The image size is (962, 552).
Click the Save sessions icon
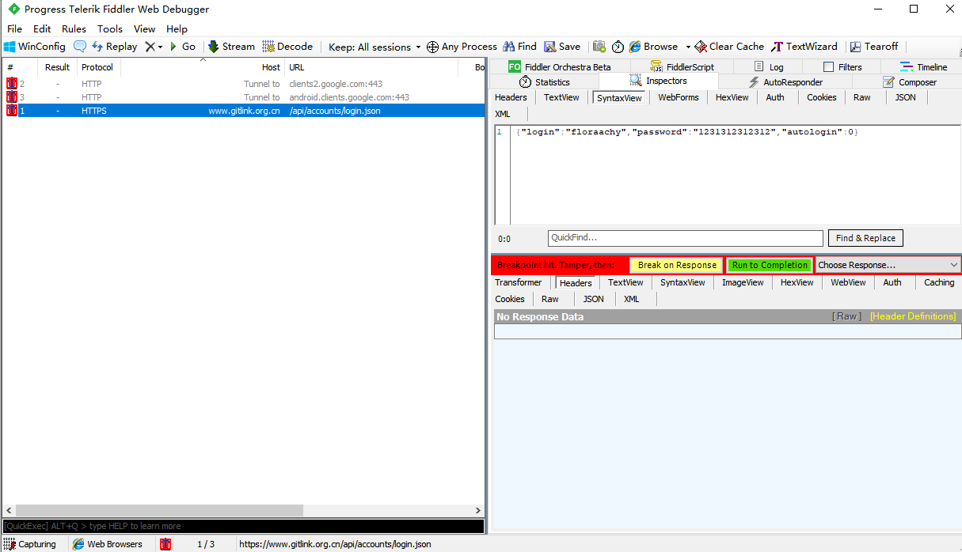(549, 47)
